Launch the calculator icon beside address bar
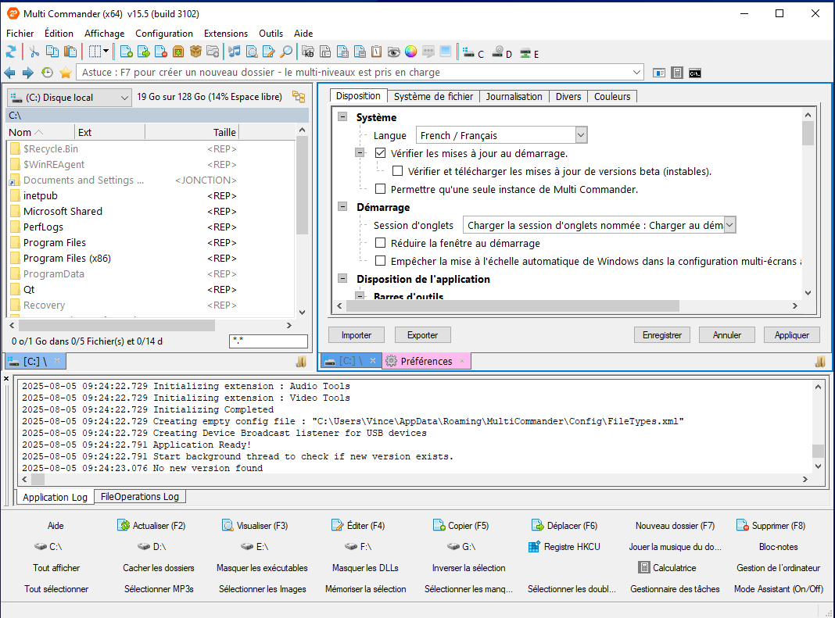The image size is (835, 618). (x=677, y=73)
